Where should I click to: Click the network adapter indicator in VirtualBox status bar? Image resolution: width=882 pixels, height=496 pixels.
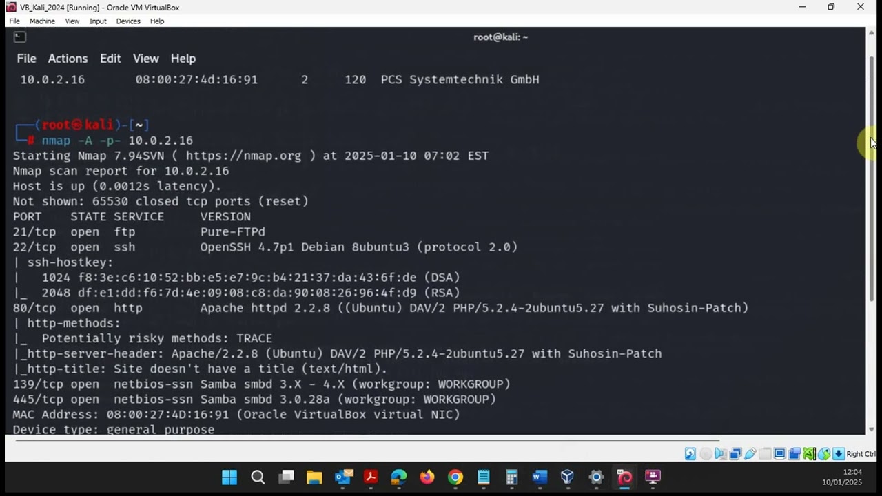[x=735, y=454]
